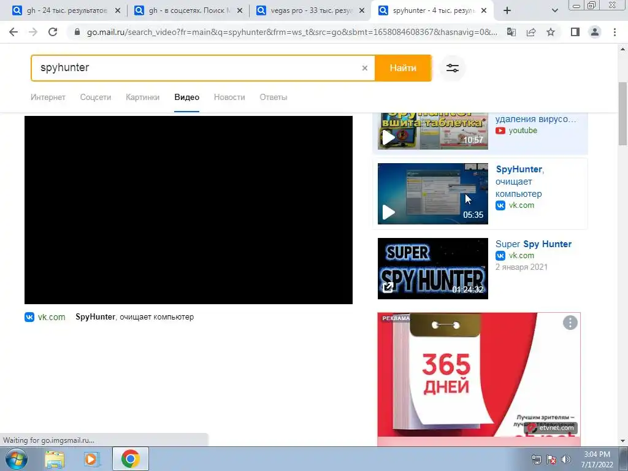Open the network tray icon

[x=536, y=459]
